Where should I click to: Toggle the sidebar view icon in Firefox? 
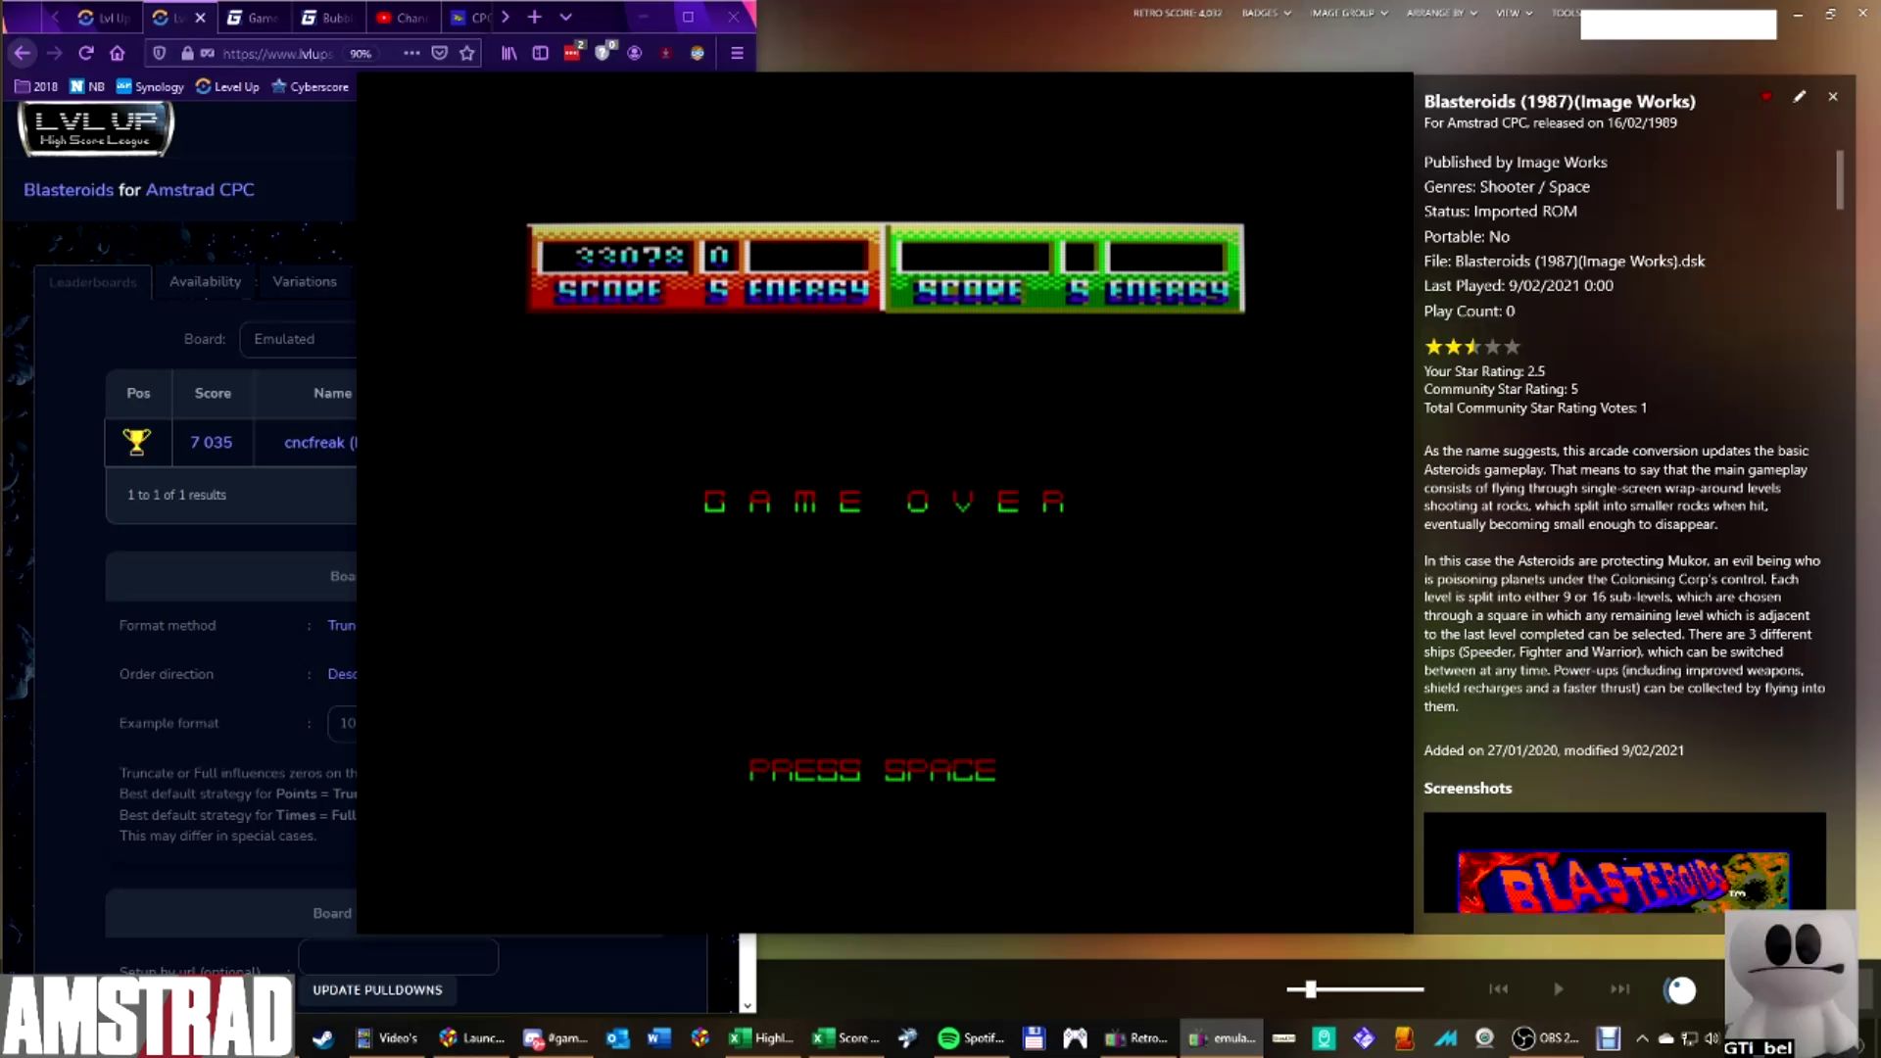[540, 53]
